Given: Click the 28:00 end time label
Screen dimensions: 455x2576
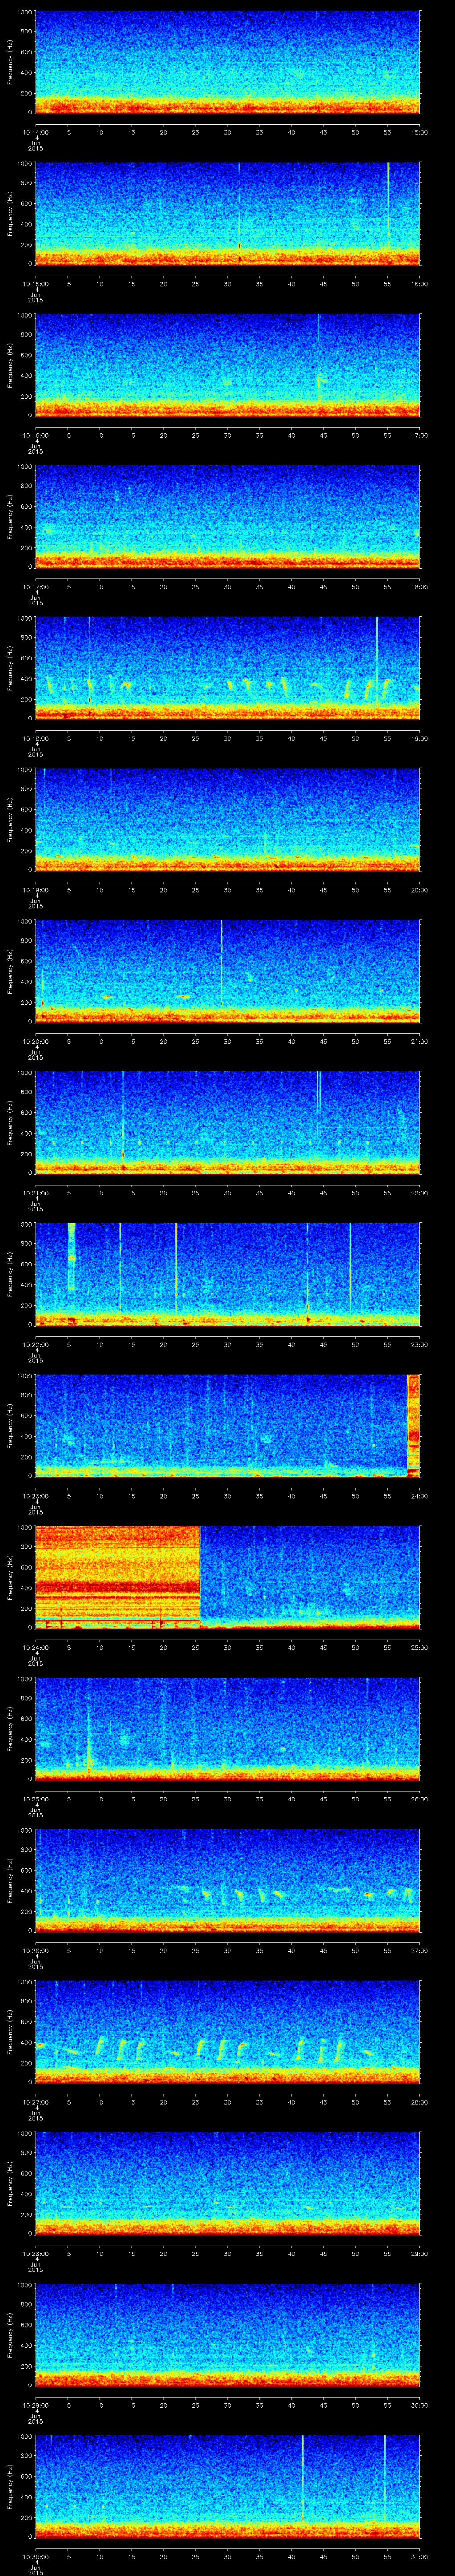Looking at the screenshot, I should point(419,2102).
